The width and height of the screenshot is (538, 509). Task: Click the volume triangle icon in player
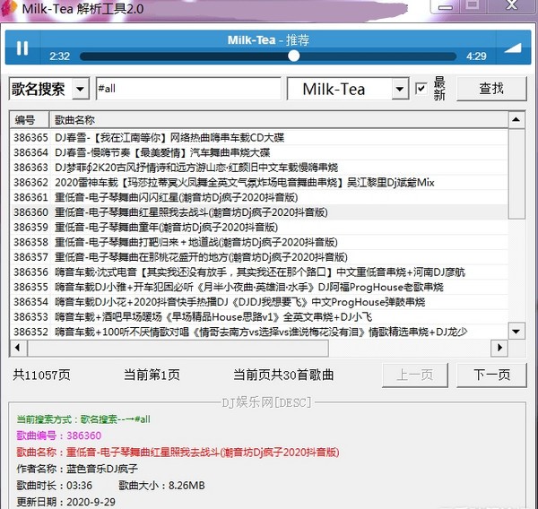click(510, 47)
